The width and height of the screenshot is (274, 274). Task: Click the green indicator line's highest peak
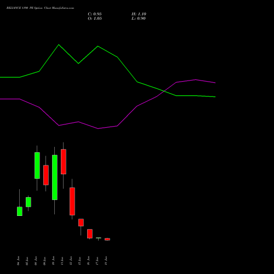tap(59, 44)
